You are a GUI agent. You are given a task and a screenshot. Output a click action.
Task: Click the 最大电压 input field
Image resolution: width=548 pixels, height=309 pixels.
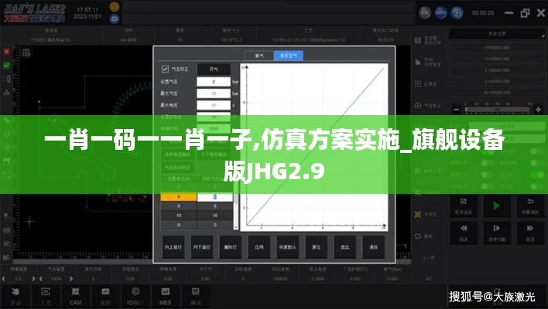pyautogui.click(x=214, y=105)
